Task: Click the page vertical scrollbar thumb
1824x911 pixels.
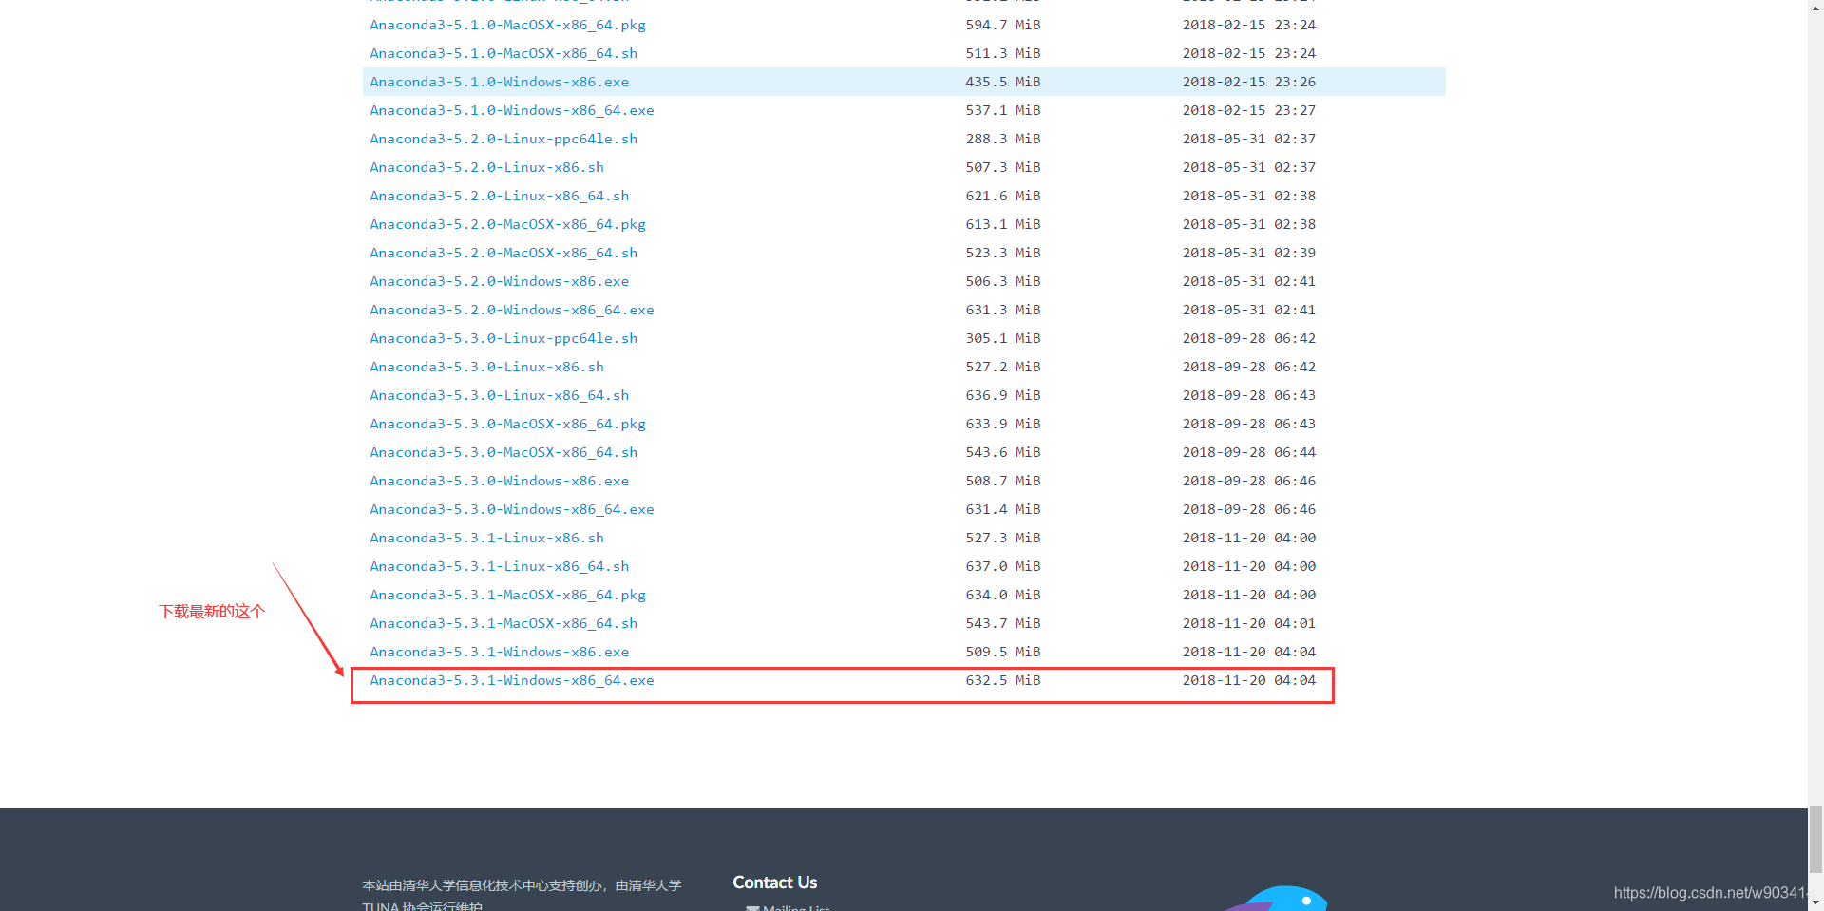Action: 1815,838
